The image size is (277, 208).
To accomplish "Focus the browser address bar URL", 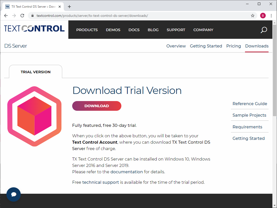I will [92, 16].
